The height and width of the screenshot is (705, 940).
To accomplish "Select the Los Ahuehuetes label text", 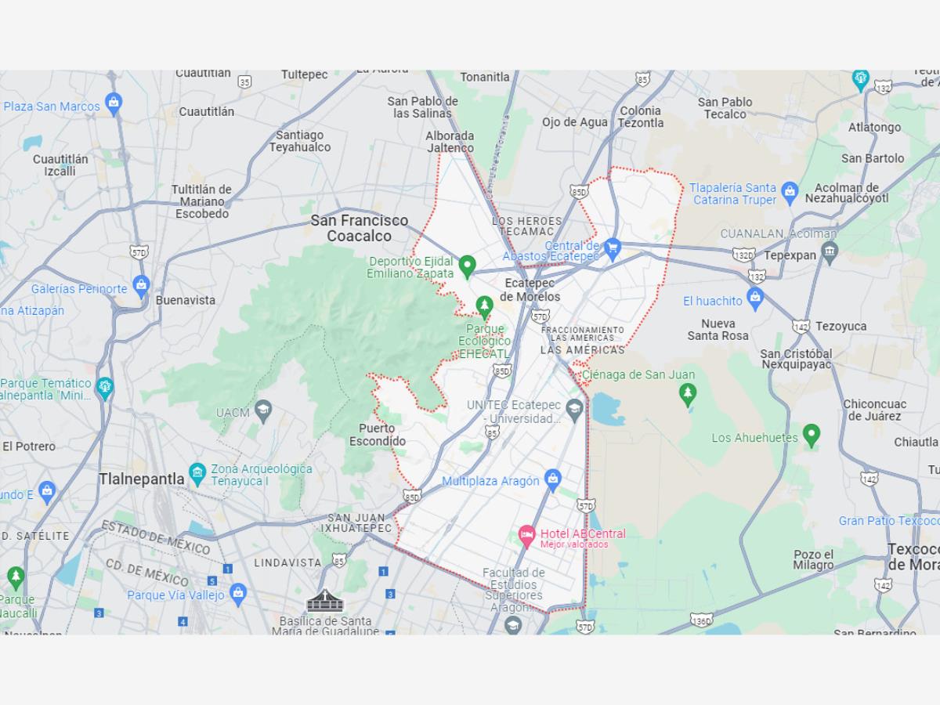I will tap(754, 438).
